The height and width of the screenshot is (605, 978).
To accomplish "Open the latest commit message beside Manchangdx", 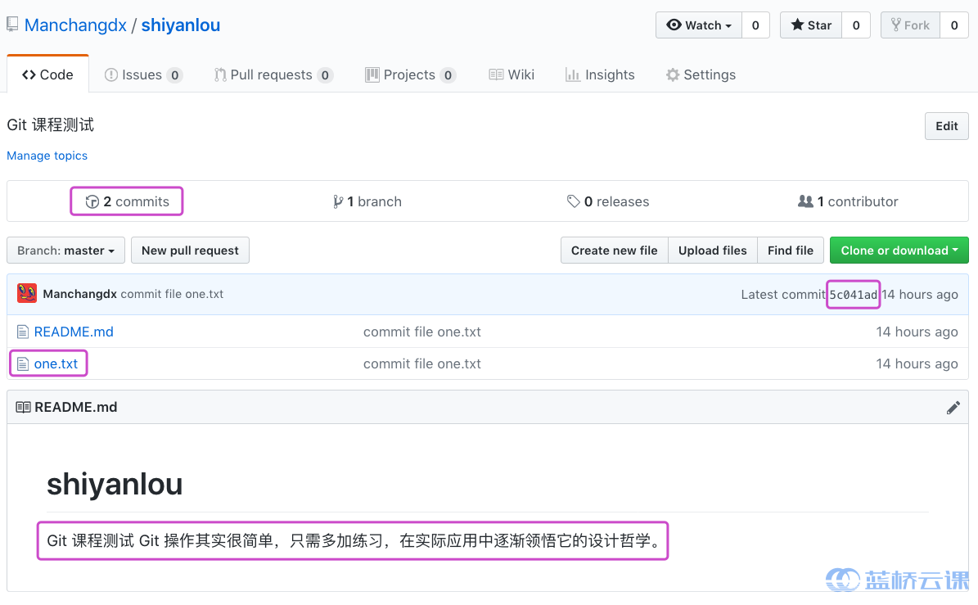I will [172, 294].
